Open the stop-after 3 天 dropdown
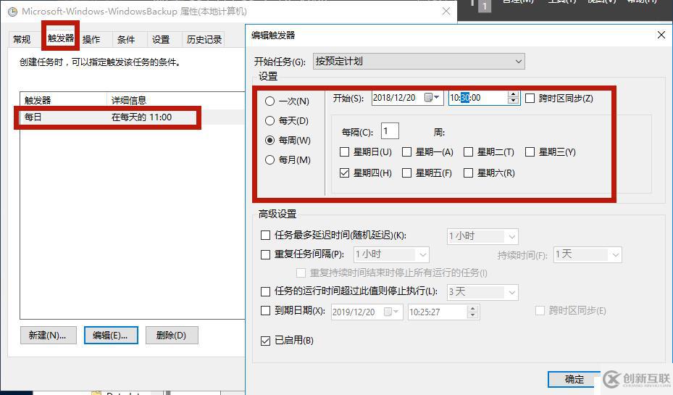The image size is (673, 395). [482, 292]
